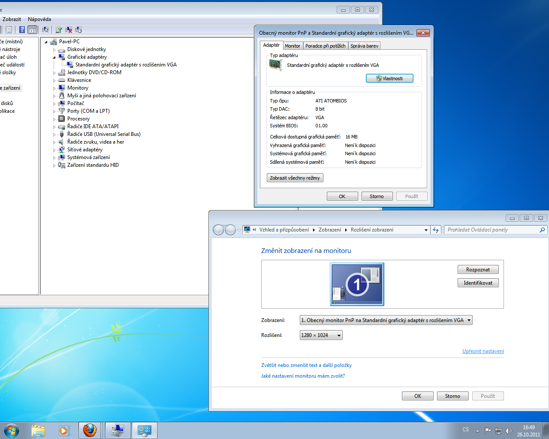The width and height of the screenshot is (549, 439).
Task: Toggle the action pane toolbar icon
Action: 33,30
